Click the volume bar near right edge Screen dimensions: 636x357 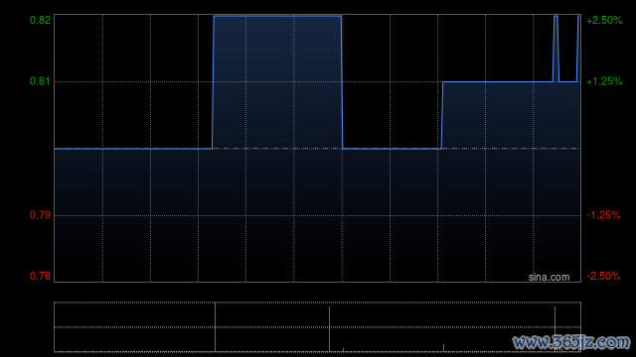click(555, 329)
